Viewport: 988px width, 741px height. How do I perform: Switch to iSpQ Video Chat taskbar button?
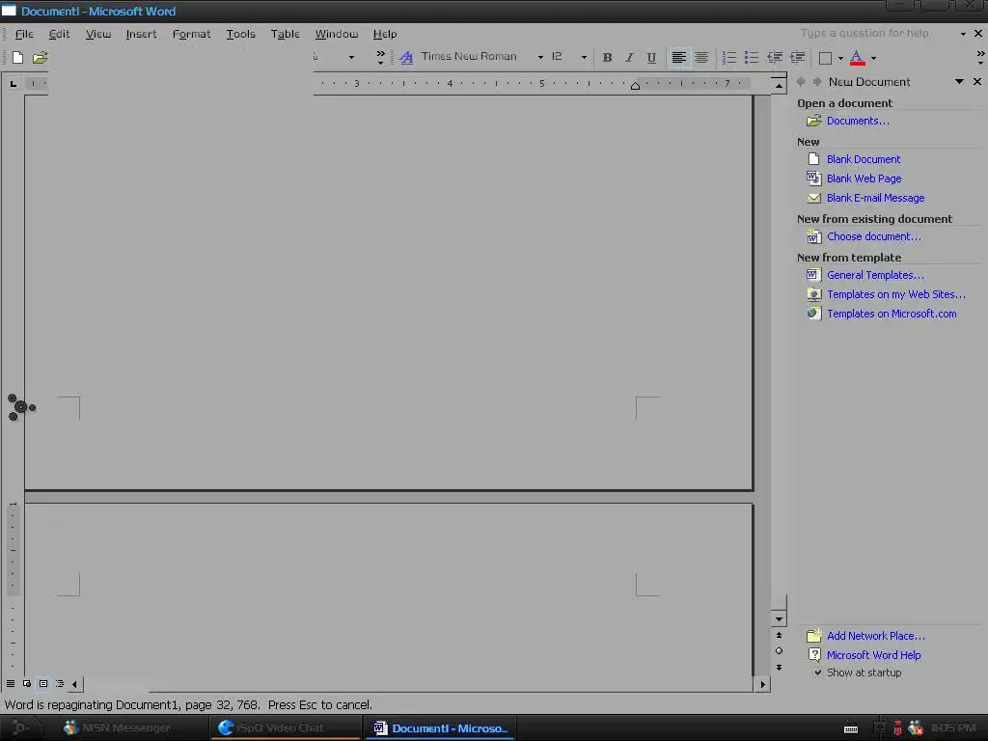[285, 727]
